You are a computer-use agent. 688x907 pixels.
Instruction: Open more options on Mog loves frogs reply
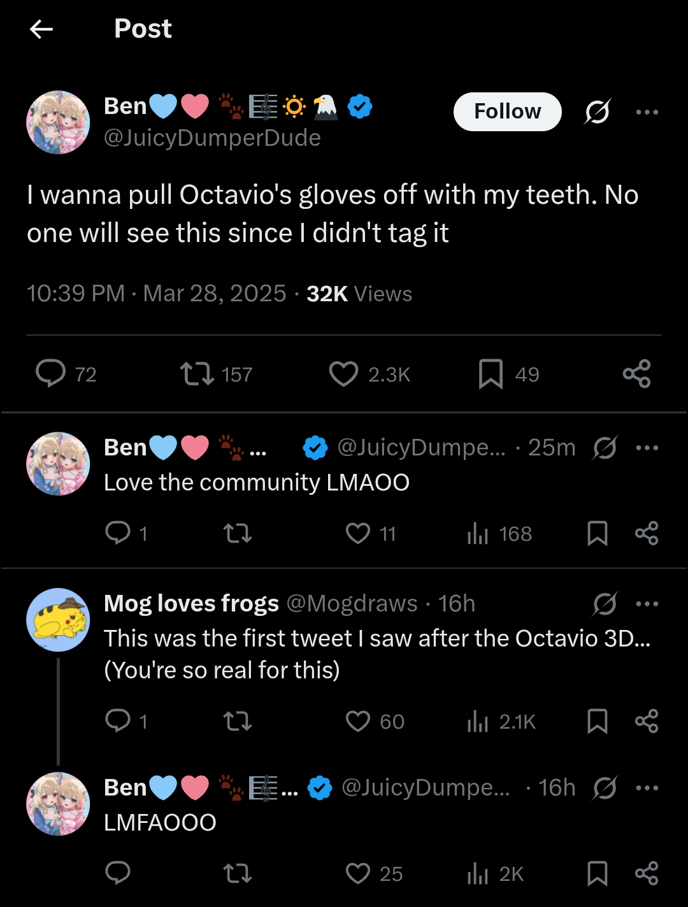[x=647, y=604]
